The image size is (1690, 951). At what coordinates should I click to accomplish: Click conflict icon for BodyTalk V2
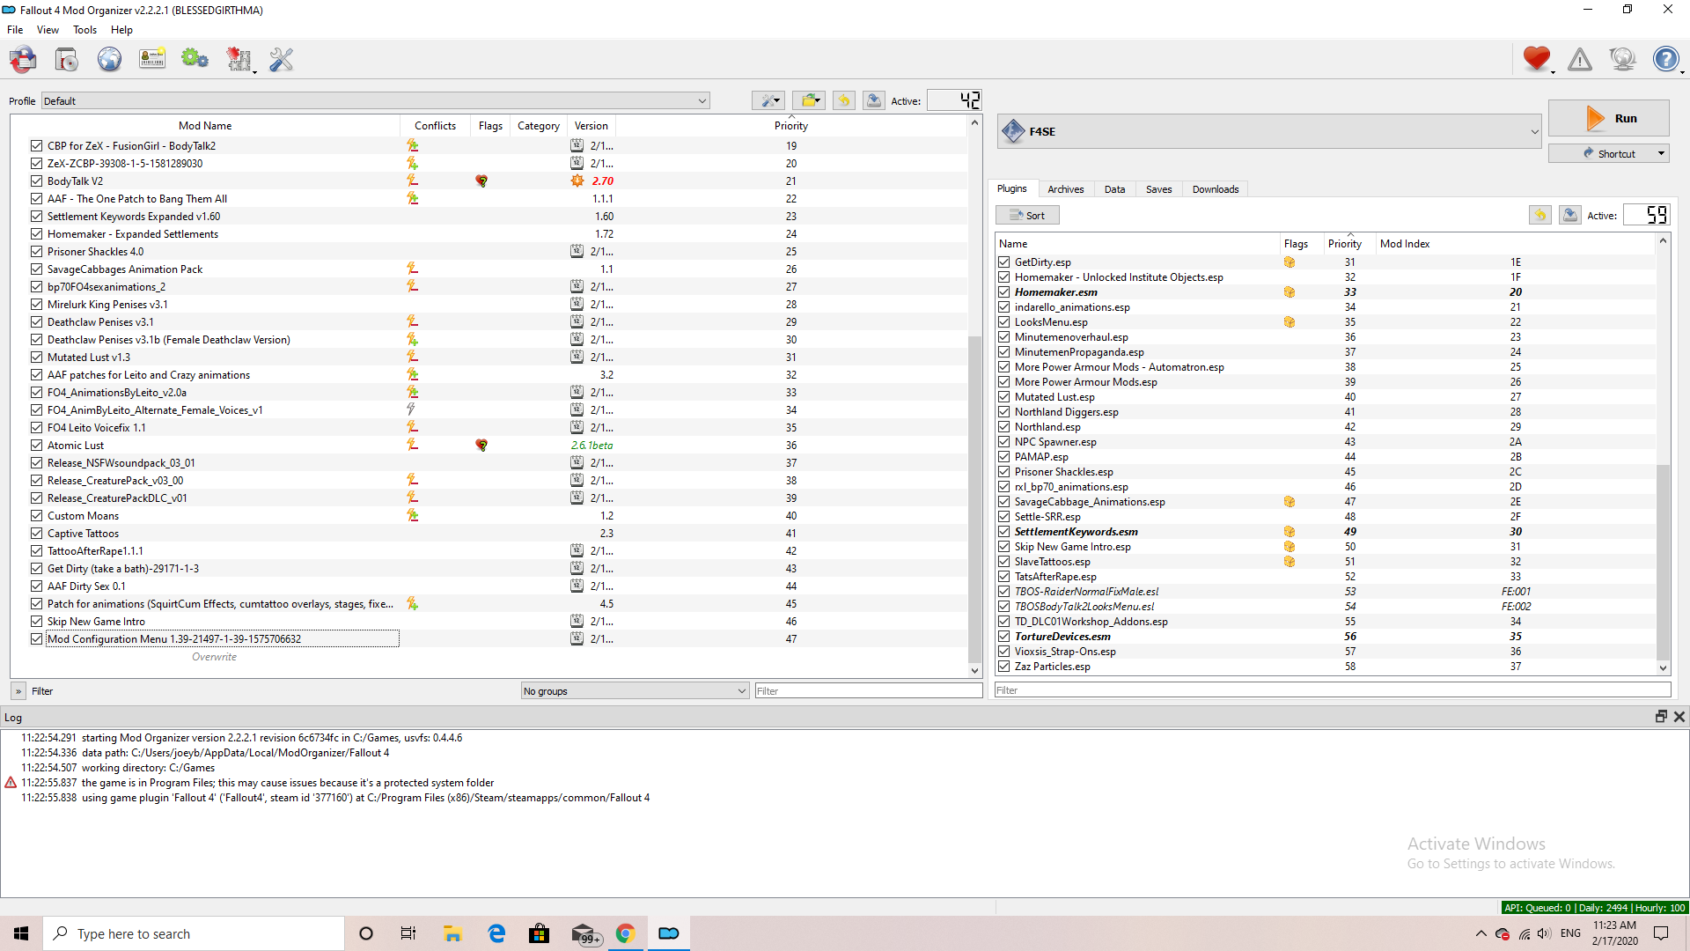(412, 181)
